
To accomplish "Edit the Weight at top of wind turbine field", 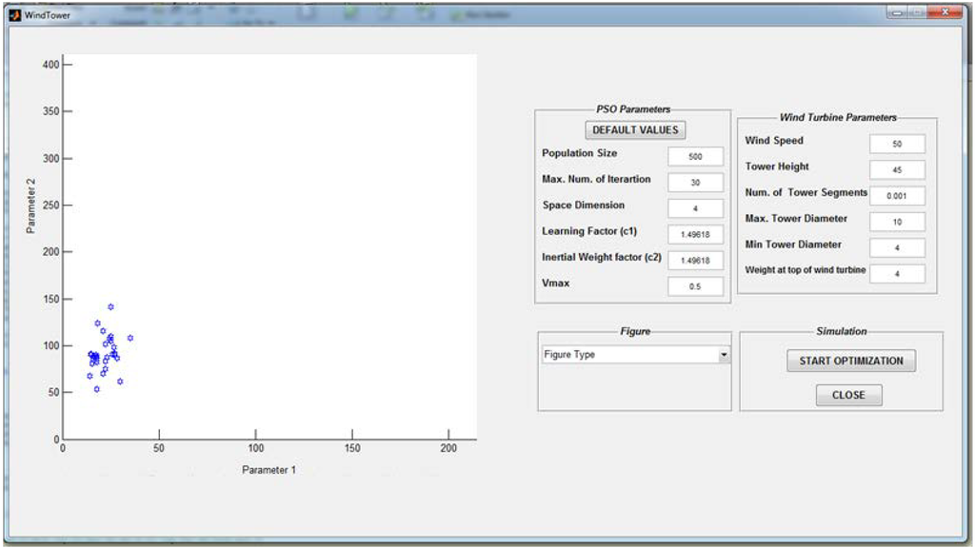I will click(897, 274).
